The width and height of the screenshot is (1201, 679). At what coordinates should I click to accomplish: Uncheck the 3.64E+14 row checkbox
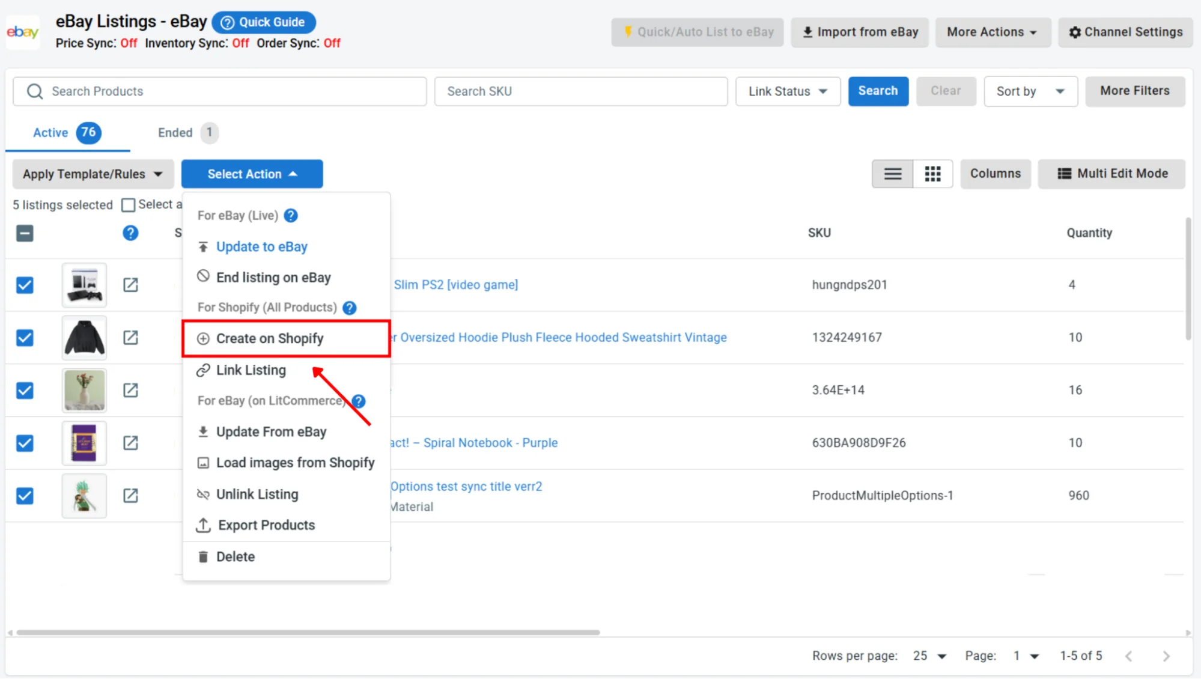tap(25, 391)
